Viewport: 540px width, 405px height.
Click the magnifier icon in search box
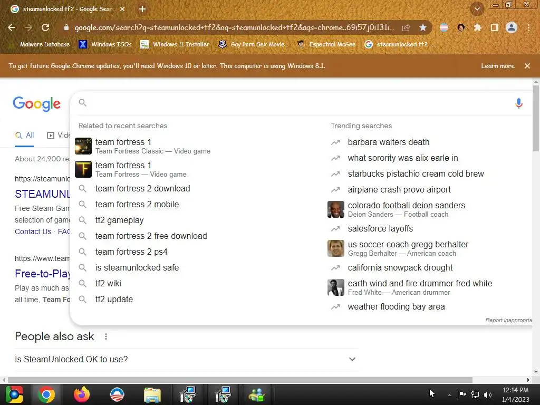83,103
